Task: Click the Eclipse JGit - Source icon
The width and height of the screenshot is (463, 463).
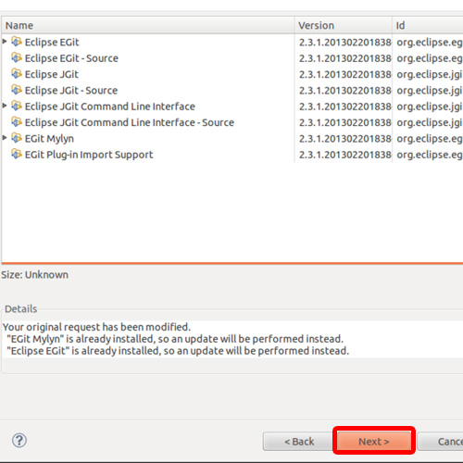Action: [17, 90]
